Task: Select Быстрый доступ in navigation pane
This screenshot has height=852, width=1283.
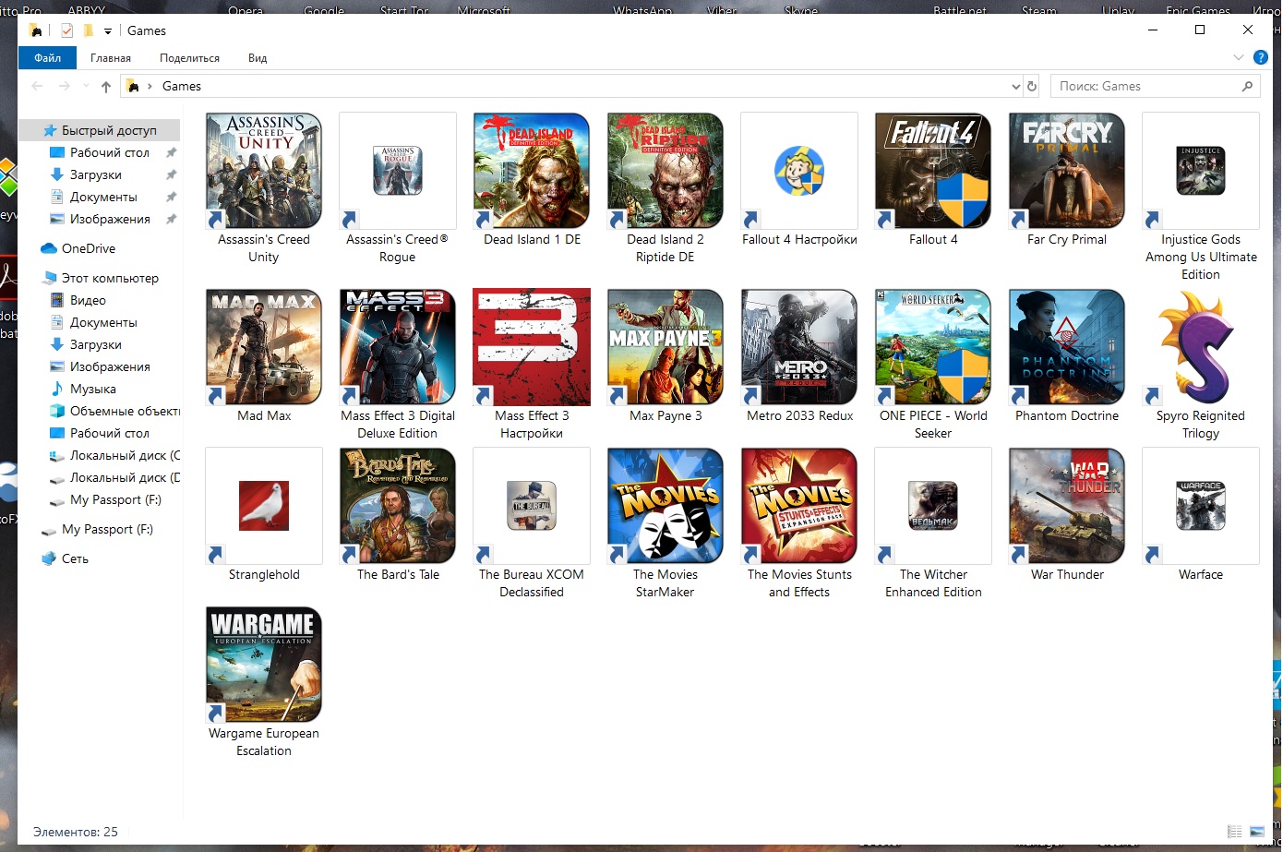Action: point(100,130)
